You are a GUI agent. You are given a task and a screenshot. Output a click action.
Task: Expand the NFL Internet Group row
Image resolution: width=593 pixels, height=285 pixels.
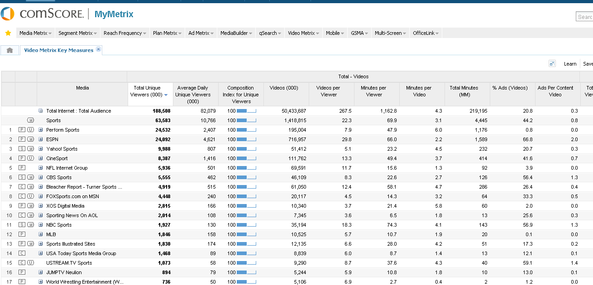pyautogui.click(x=40, y=168)
